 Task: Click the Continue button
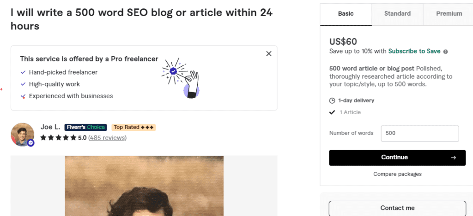click(x=397, y=158)
